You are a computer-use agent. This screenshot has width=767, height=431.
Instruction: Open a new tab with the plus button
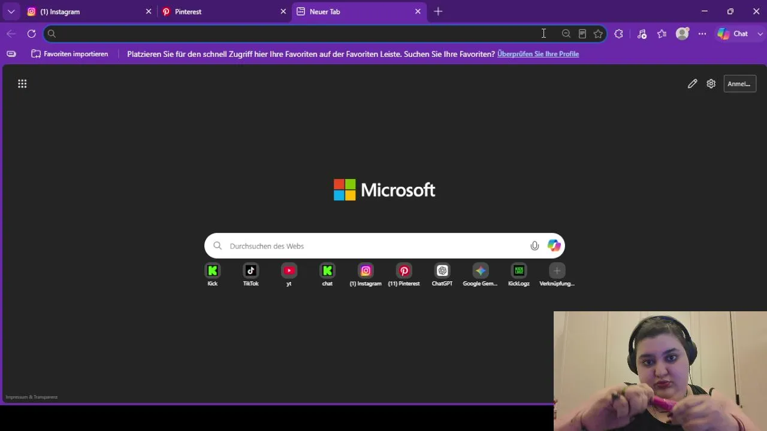pyautogui.click(x=438, y=11)
